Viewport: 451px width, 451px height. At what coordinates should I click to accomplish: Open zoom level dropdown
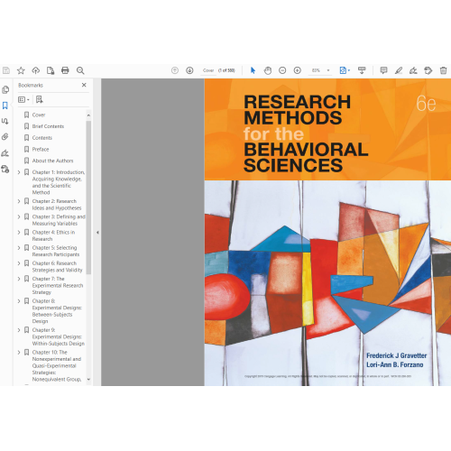click(328, 70)
